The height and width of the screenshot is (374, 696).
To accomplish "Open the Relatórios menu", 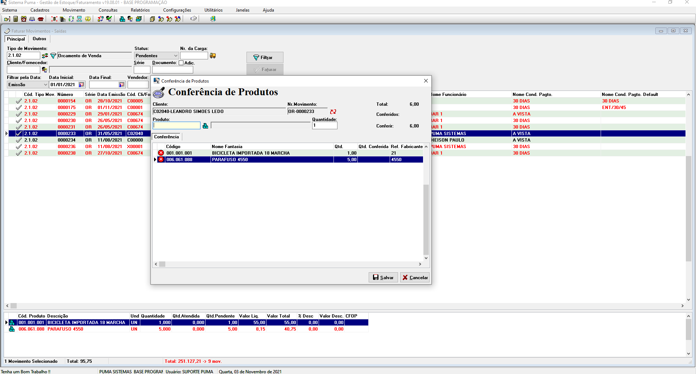I will tap(140, 10).
